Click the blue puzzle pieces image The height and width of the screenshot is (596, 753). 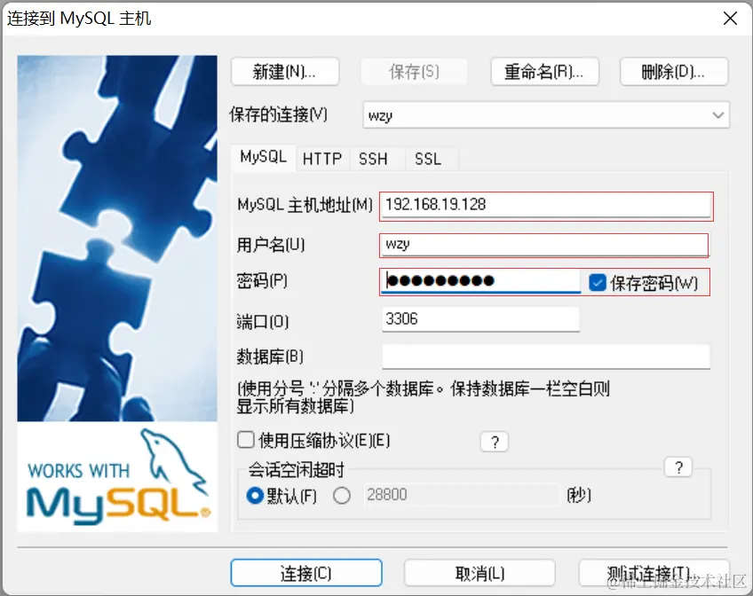point(117,239)
